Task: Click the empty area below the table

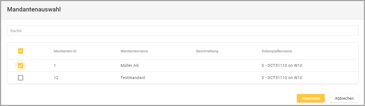Action: [150, 94]
